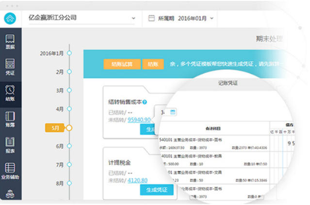Open the 报表 section in sidebar
Image resolution: width=310 pixels, height=205 pixels.
pos(10,145)
